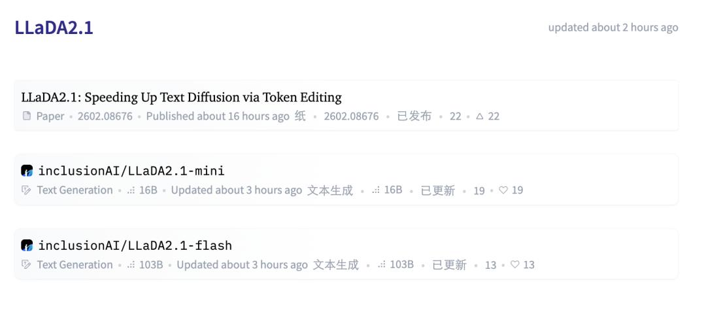Click the '已发布' text on the paper card

coord(414,116)
